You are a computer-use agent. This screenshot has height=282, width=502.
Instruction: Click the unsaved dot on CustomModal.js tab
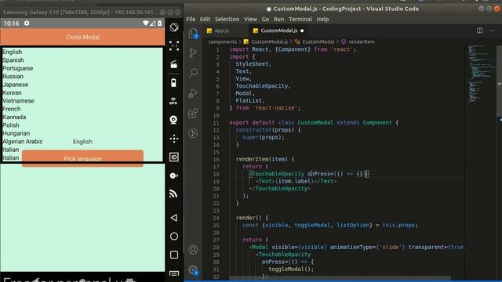point(302,31)
